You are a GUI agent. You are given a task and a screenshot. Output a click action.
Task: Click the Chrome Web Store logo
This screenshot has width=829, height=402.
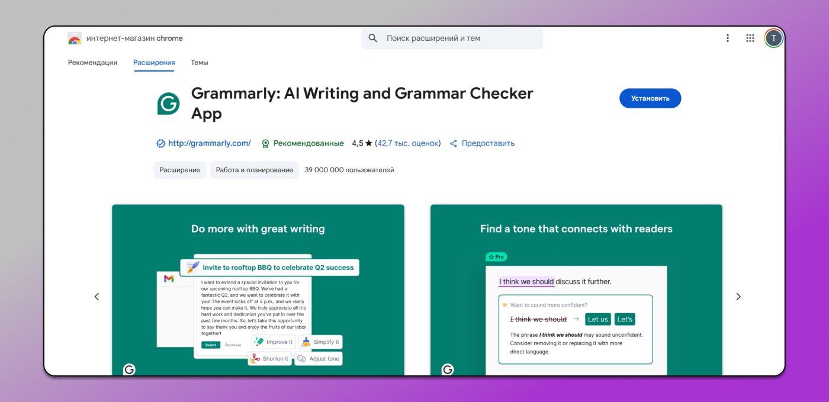tap(75, 37)
